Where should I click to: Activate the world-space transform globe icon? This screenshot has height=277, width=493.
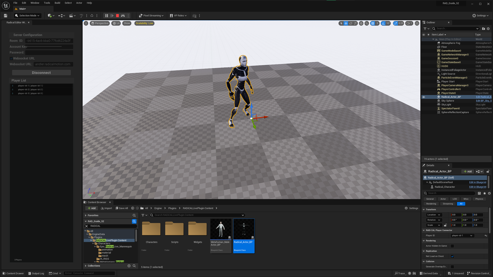point(361,23)
